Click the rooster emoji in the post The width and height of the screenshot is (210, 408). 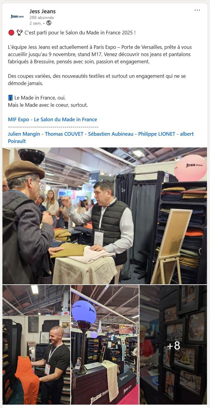point(20,33)
